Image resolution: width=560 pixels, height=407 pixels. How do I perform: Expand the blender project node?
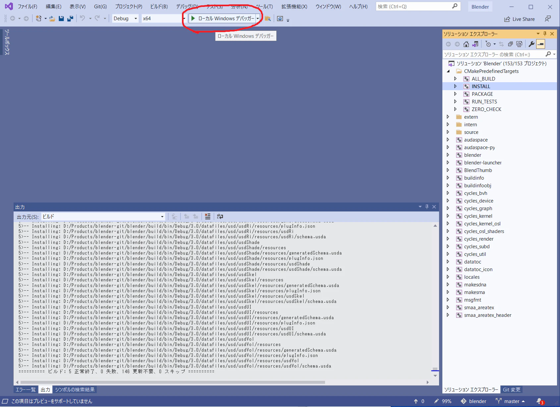click(x=448, y=155)
